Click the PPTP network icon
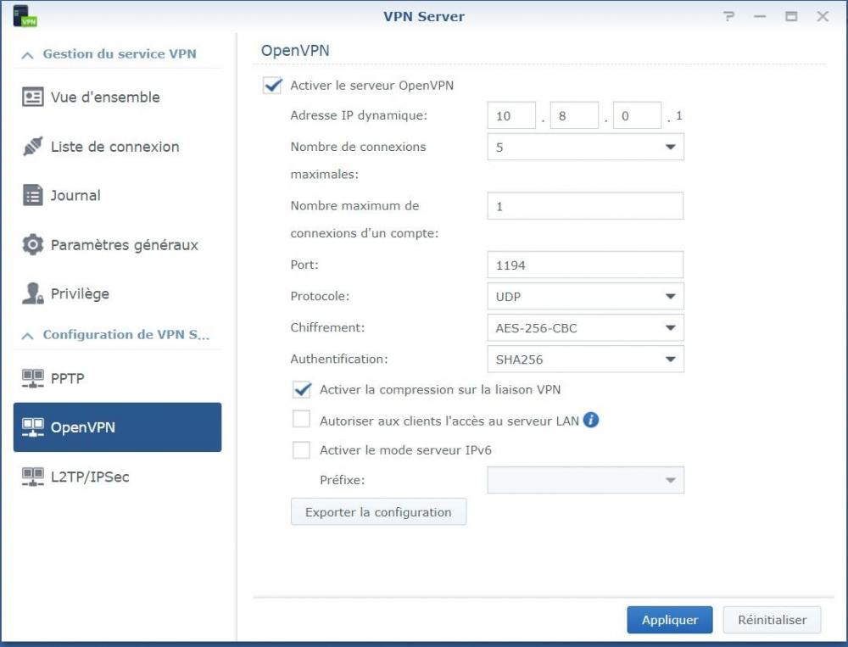 [32, 378]
